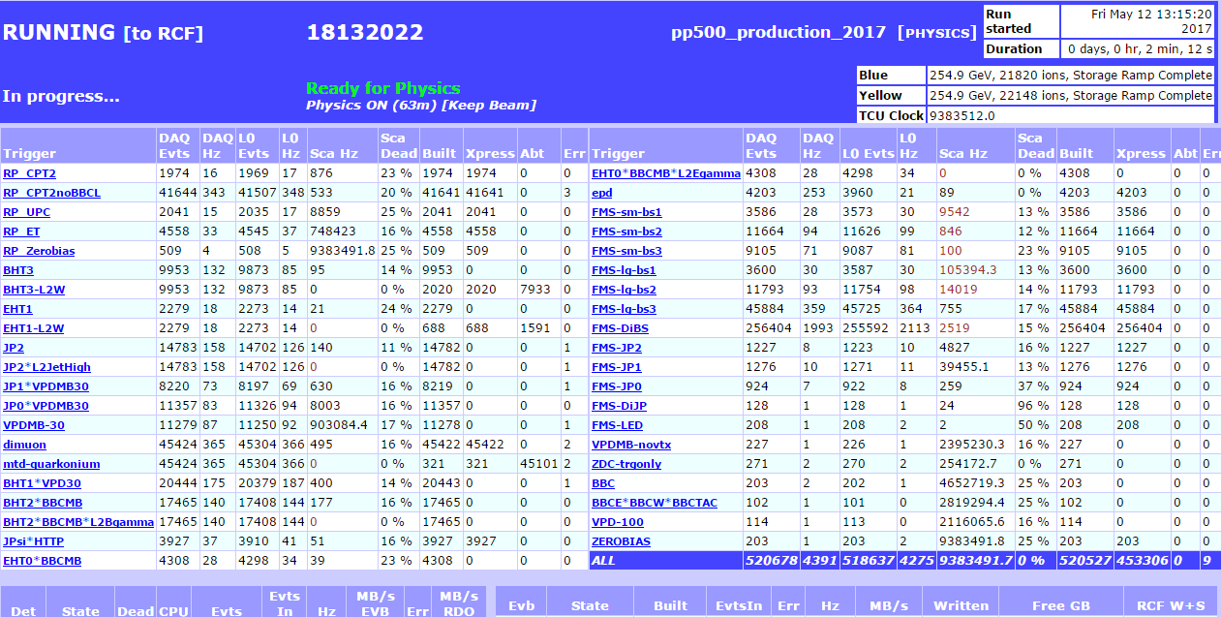Open the RP_UPC trigger link
Screen dimensions: 1221x617
[27, 212]
